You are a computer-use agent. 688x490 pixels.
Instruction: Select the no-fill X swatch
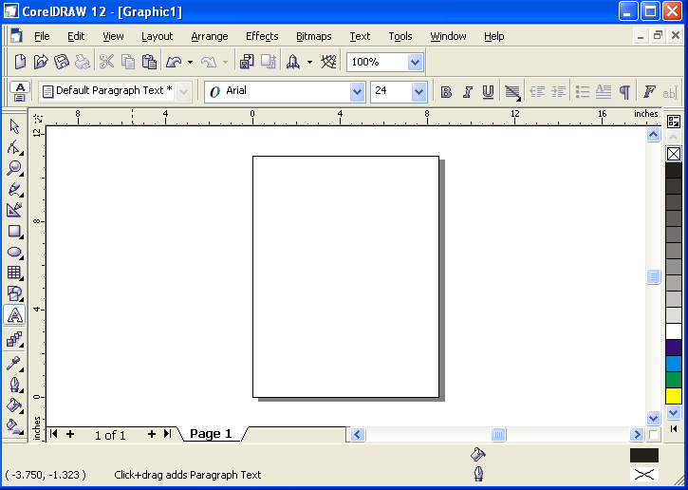[x=674, y=154]
